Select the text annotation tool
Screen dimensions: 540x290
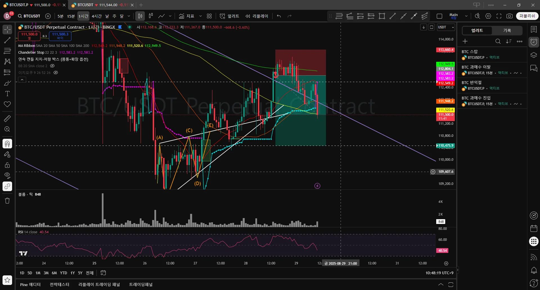point(7,94)
